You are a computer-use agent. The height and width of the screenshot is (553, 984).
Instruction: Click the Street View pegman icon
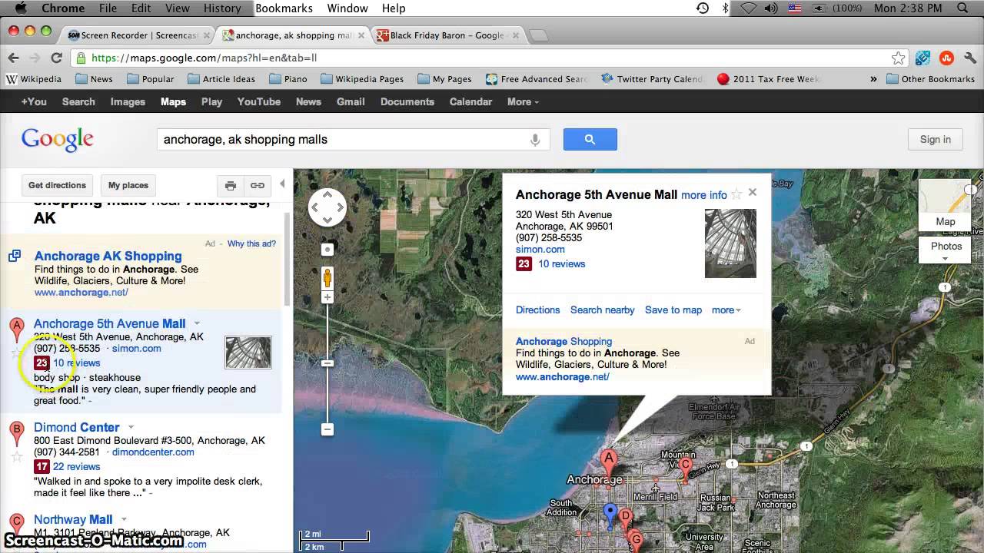pyautogui.click(x=327, y=277)
